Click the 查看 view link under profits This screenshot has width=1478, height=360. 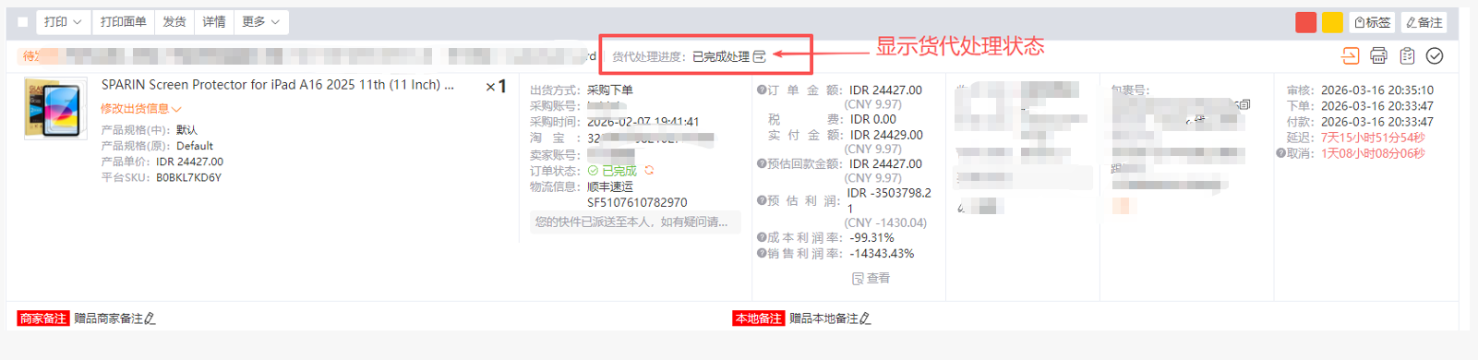tap(871, 278)
